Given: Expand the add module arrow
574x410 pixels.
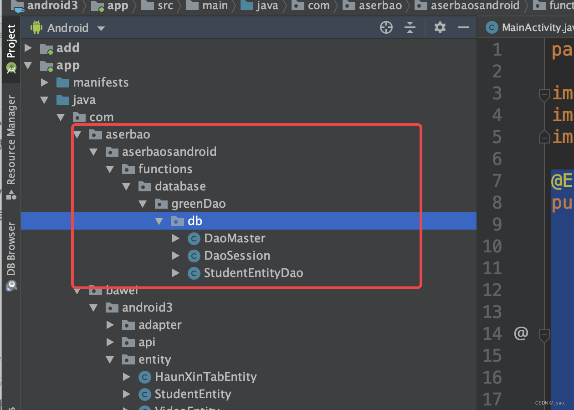Looking at the screenshot, I should point(28,48).
